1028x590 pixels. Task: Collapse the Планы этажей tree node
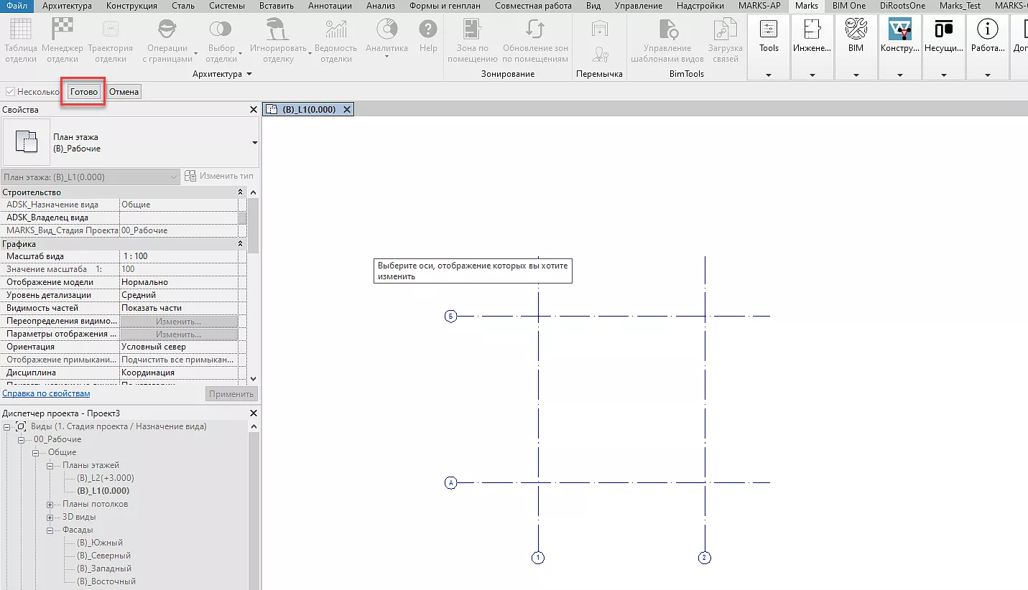tap(50, 465)
